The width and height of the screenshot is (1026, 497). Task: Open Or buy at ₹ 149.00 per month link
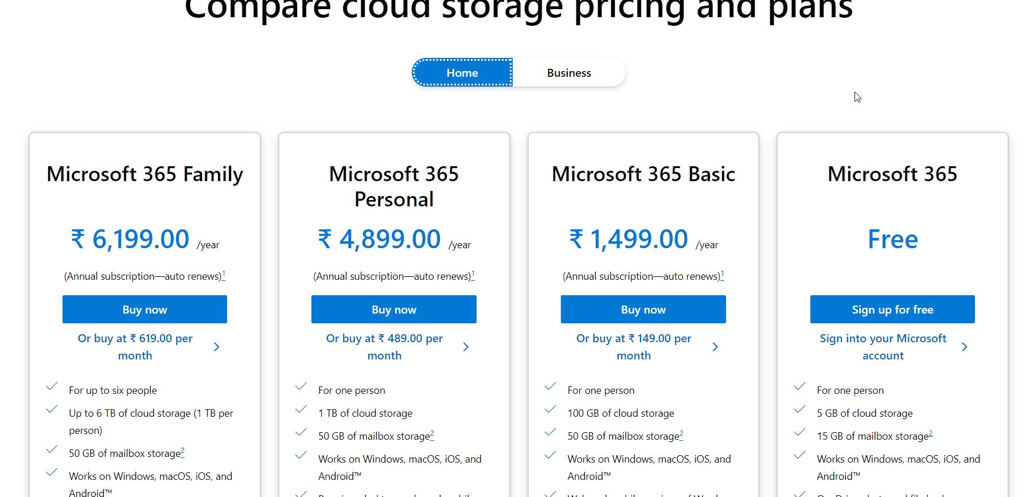(x=634, y=347)
